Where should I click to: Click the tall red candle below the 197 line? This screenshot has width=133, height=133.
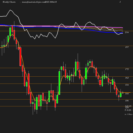pos(20,57)
